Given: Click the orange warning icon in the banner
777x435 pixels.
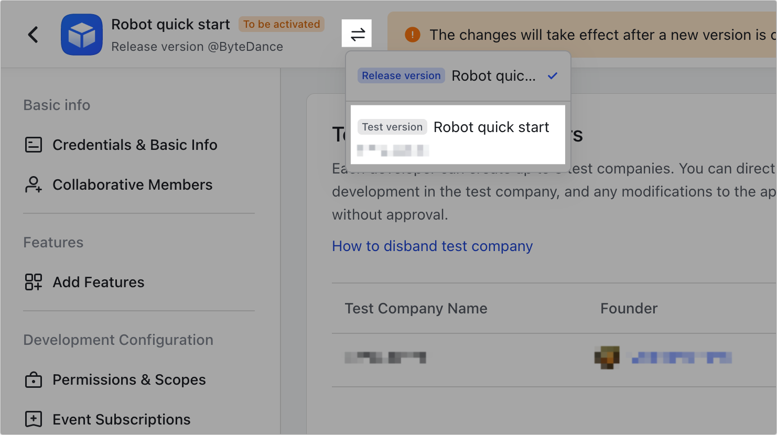Looking at the screenshot, I should [x=413, y=35].
